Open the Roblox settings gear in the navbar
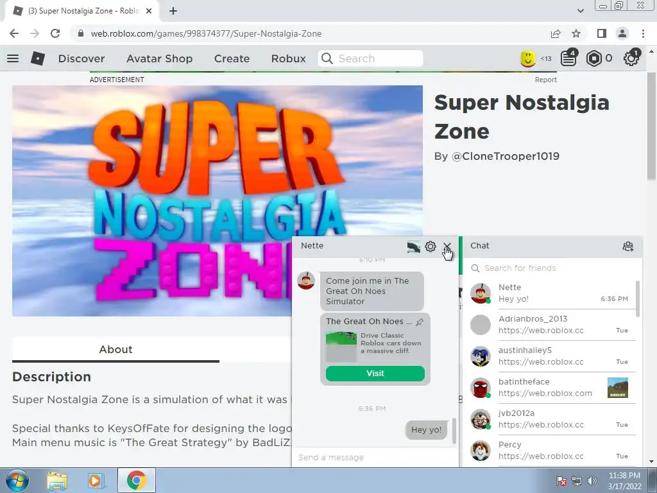Viewport: 657px width, 493px height. (631, 58)
